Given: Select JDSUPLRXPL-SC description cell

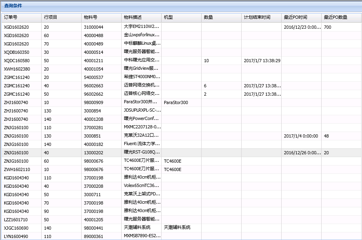Looking at the screenshot, I should (141, 111).
